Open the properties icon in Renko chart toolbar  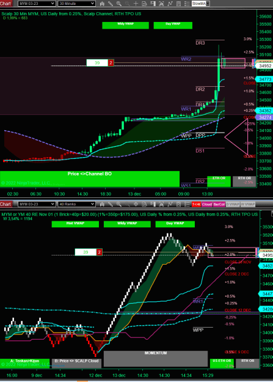pos(178,204)
